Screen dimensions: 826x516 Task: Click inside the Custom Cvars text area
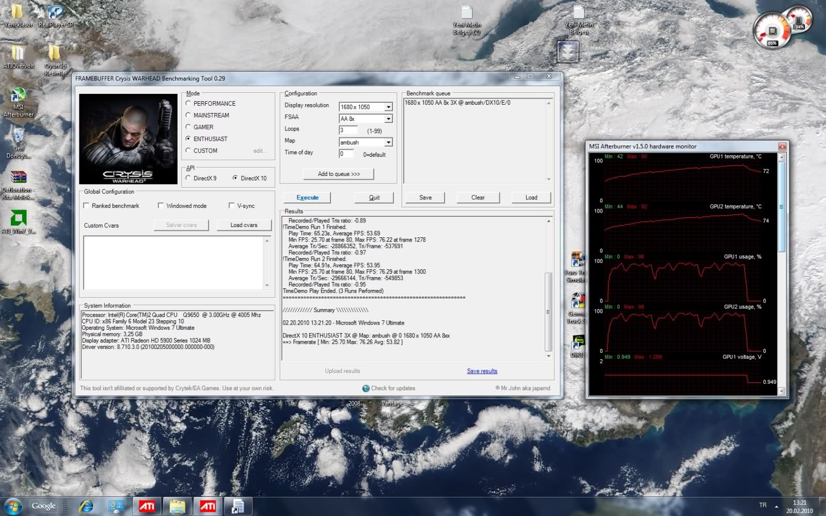click(x=173, y=263)
